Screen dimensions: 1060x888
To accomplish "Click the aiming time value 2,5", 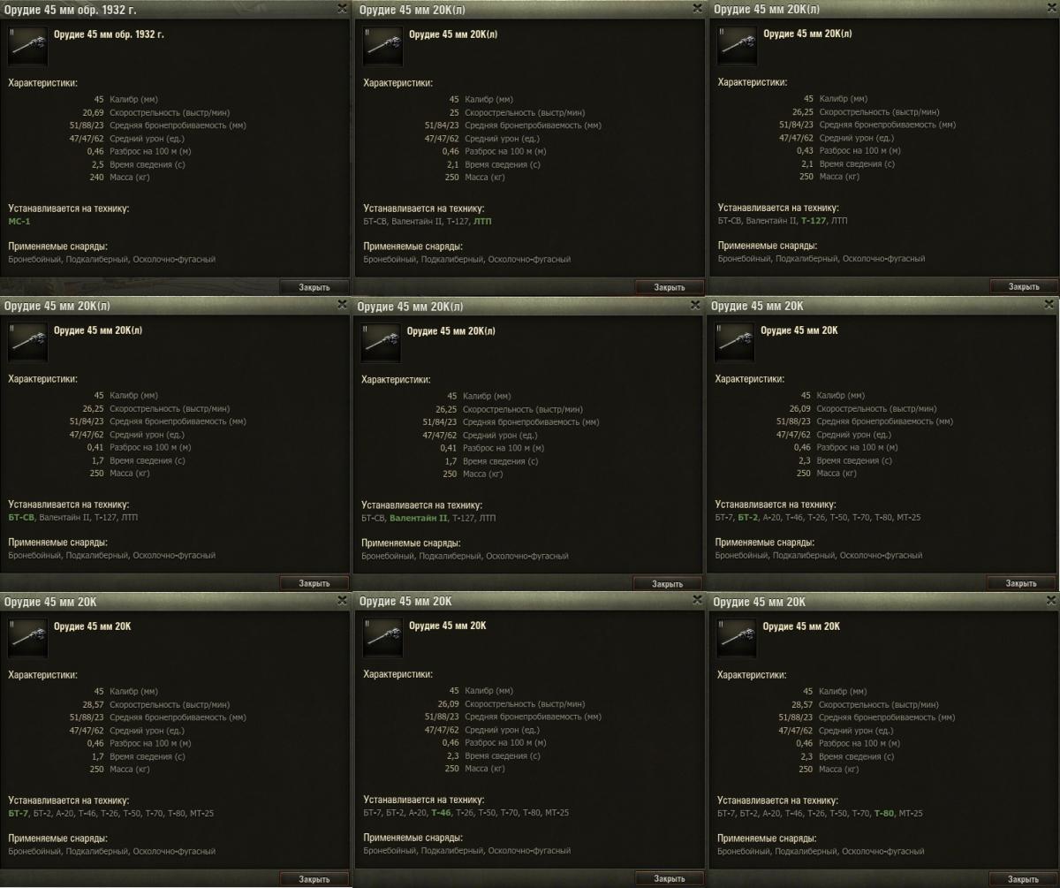I will click(98, 164).
